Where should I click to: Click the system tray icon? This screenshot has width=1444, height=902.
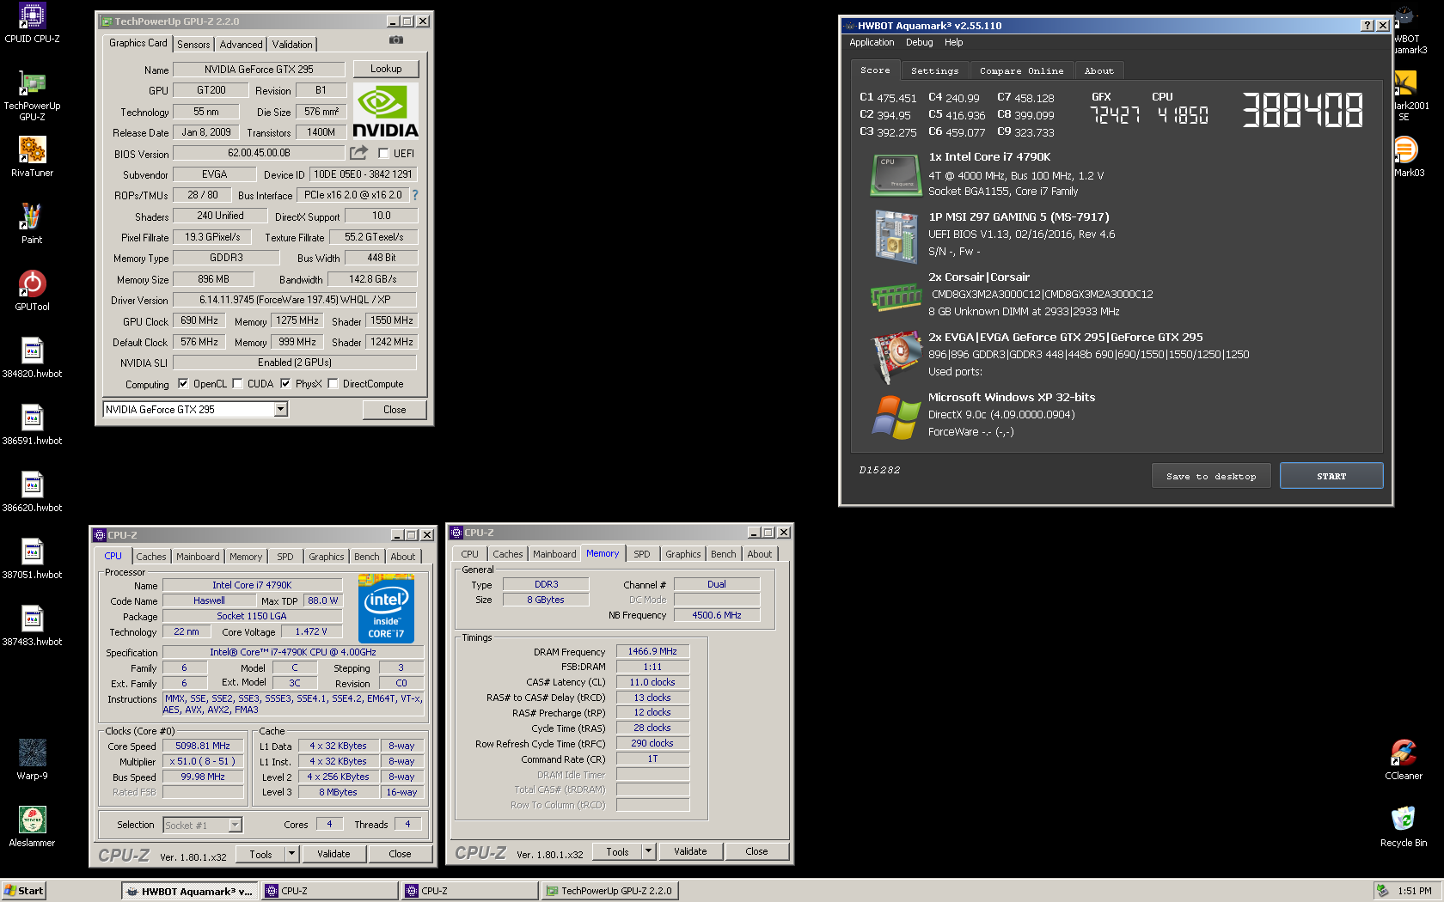tap(1382, 891)
